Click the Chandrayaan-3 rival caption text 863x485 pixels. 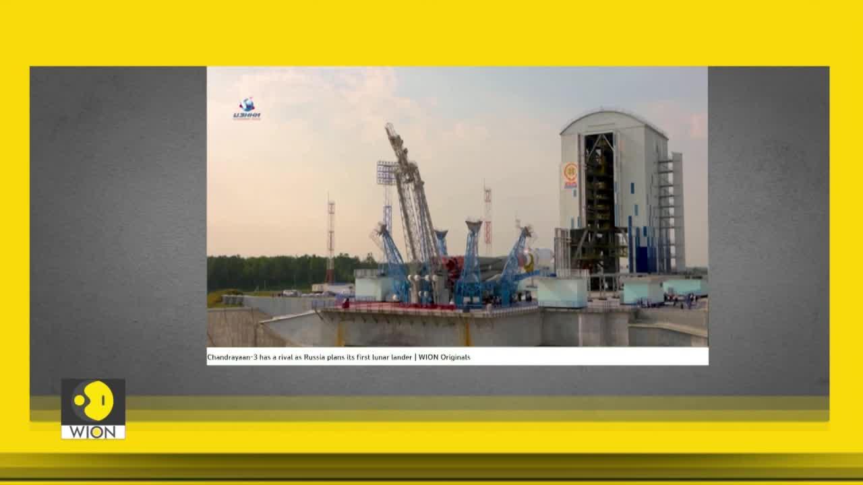click(338, 357)
